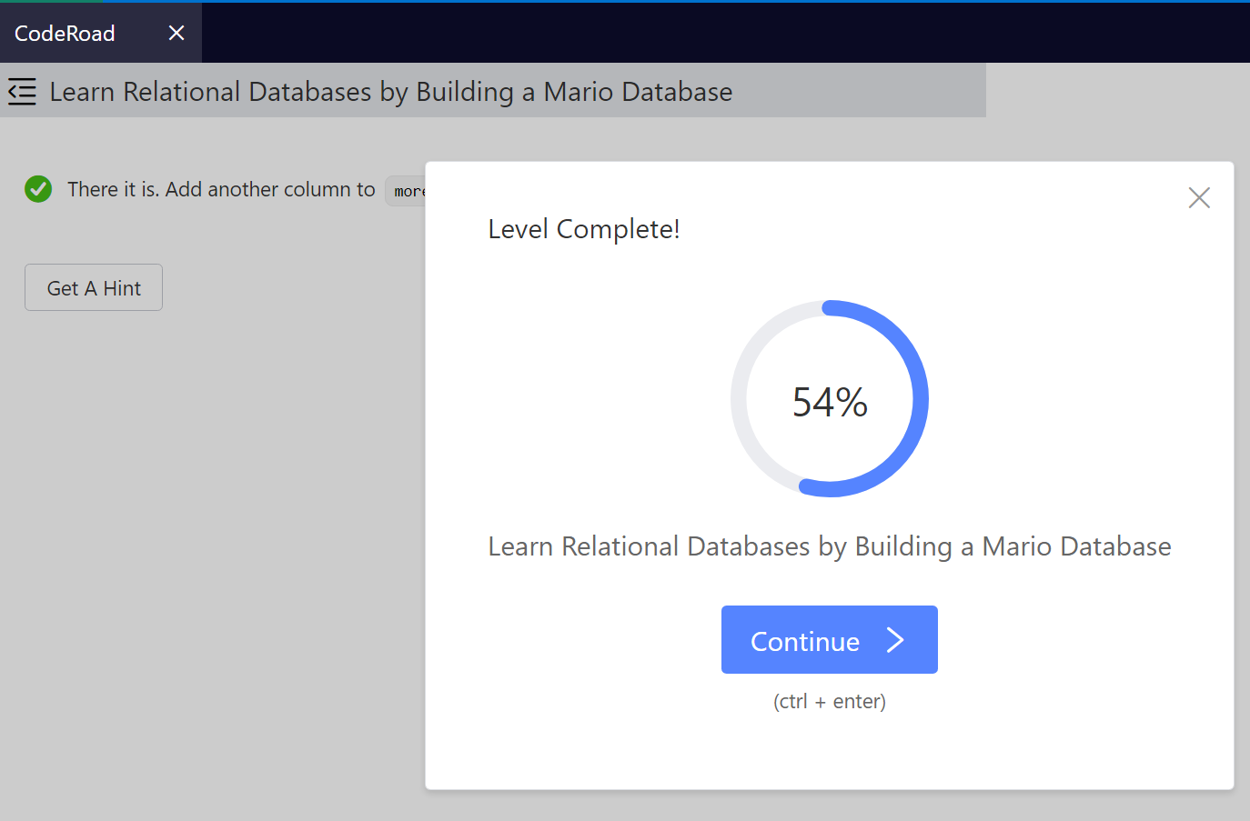The height and width of the screenshot is (821, 1250).
Task: Click the 54% percentage label
Action: pos(830,401)
